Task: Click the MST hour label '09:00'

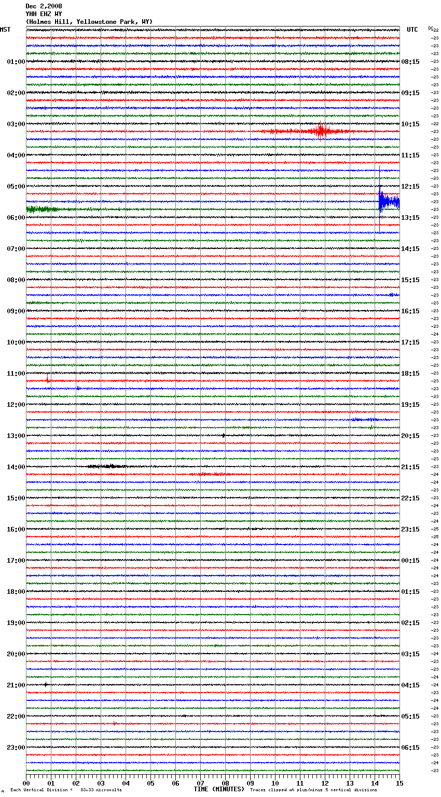Action: pos(16,311)
